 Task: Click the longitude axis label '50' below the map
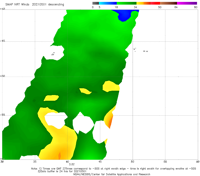[132, 162]
